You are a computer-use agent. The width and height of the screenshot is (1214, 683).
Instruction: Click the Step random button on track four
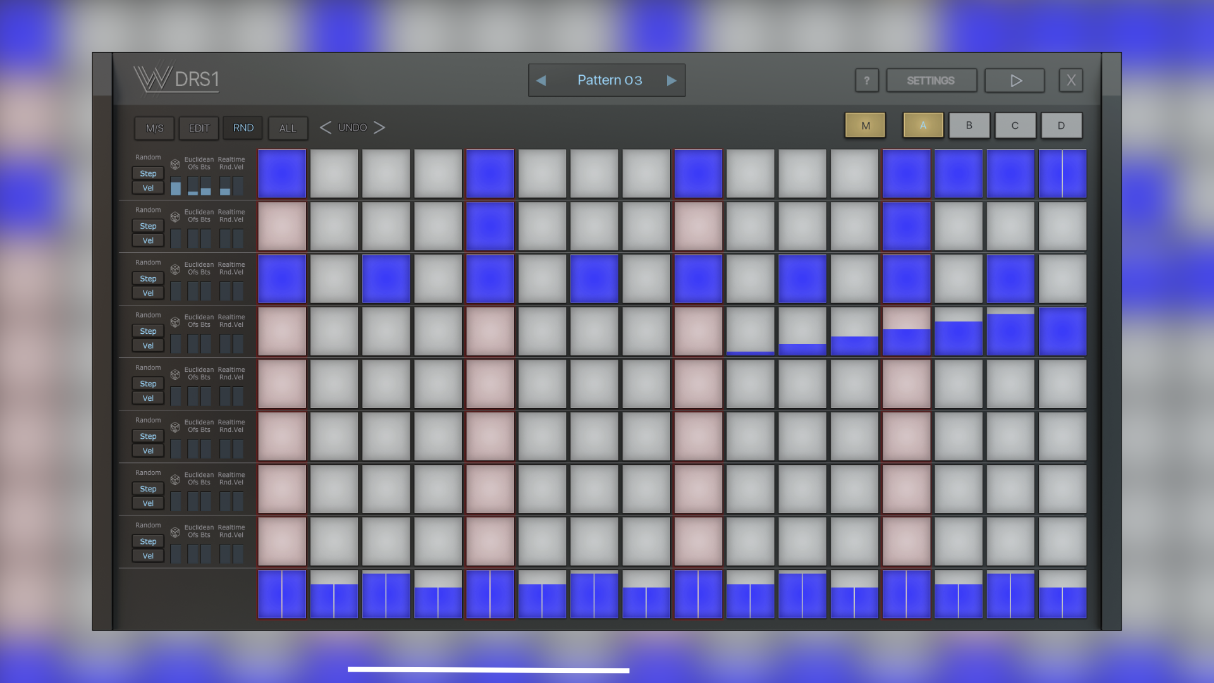tap(148, 331)
